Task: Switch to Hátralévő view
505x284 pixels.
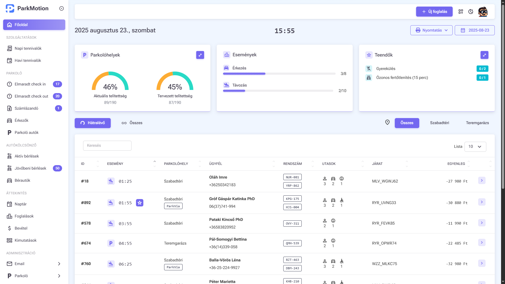Action: click(93, 123)
